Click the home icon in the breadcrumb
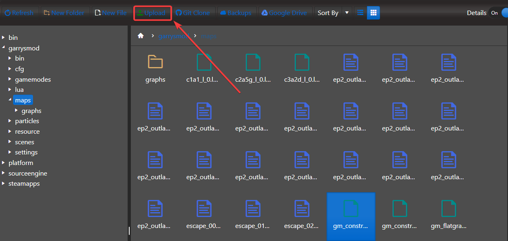This screenshot has height=241, width=508. (140, 36)
